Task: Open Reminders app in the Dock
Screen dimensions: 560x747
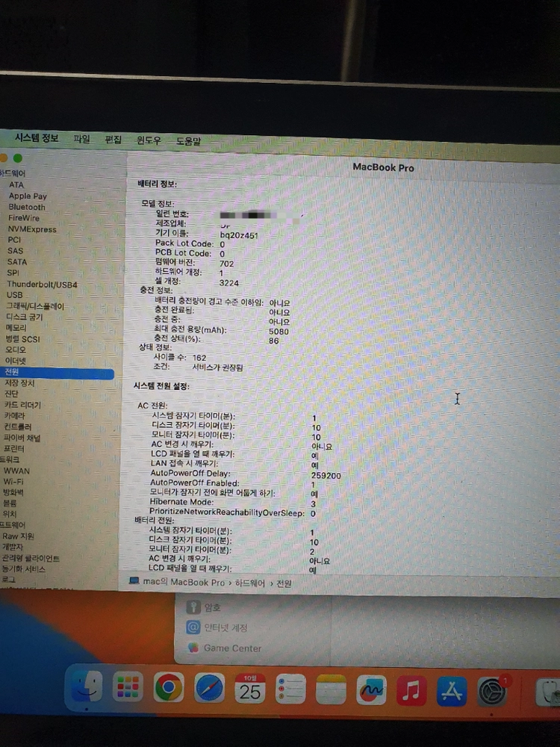Action: pos(290,689)
